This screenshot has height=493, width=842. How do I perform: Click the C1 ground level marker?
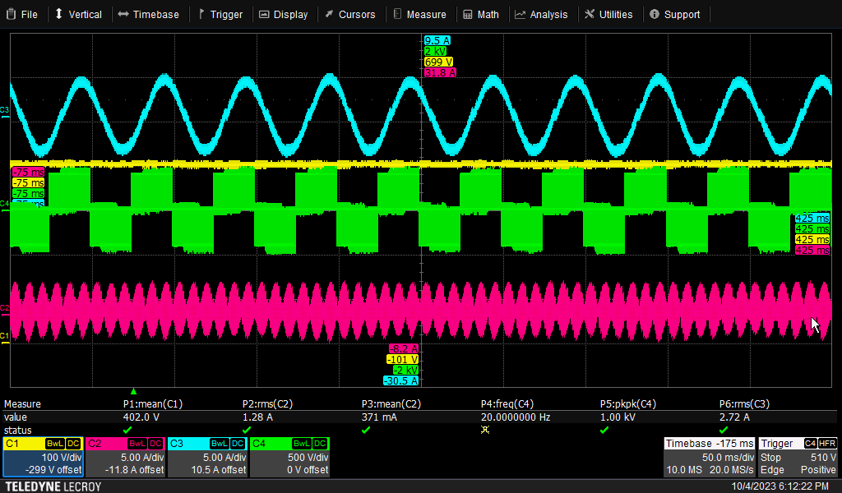4,338
